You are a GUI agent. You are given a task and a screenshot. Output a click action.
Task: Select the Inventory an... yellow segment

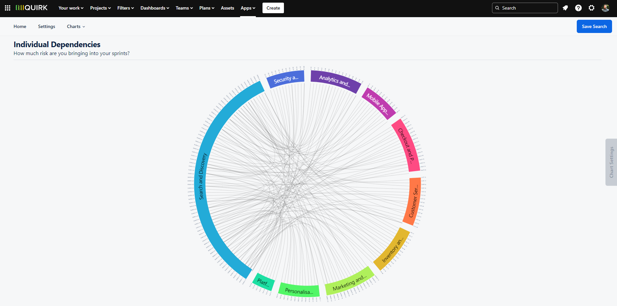tap(392, 250)
